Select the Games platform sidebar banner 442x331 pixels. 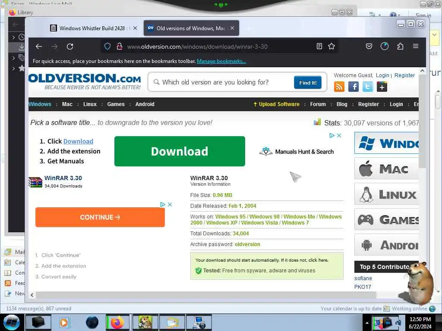pos(386,219)
